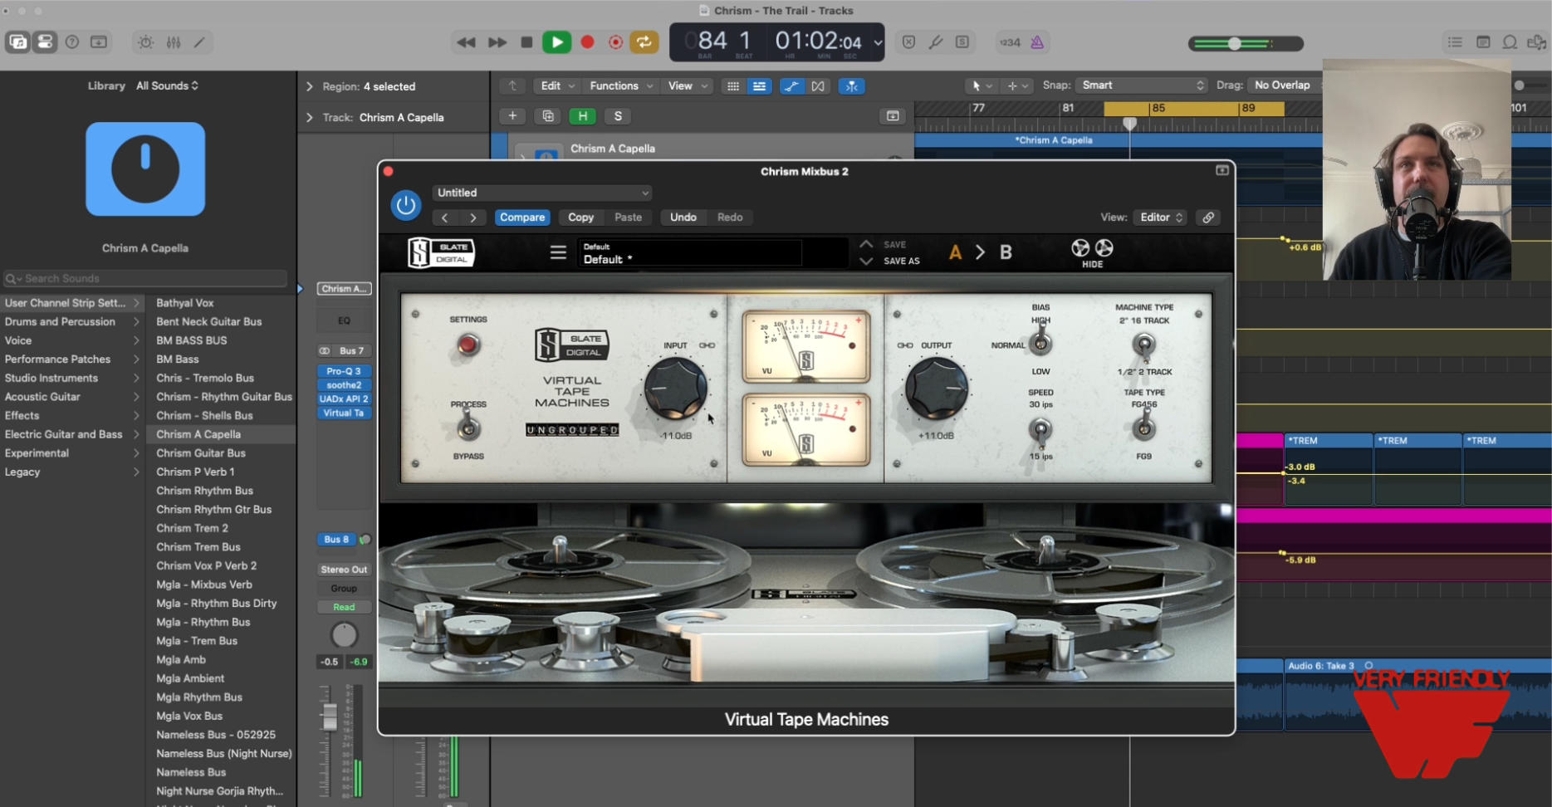Rewind the playhead
Viewport: 1552px width, 807px height.
click(466, 42)
